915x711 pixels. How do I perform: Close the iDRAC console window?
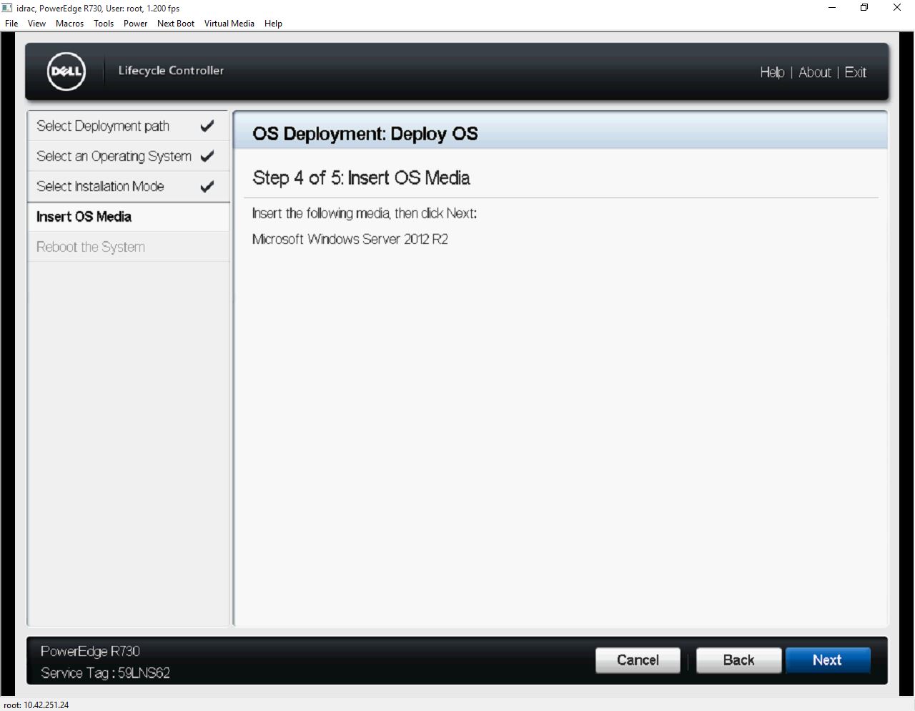pyautogui.click(x=897, y=8)
